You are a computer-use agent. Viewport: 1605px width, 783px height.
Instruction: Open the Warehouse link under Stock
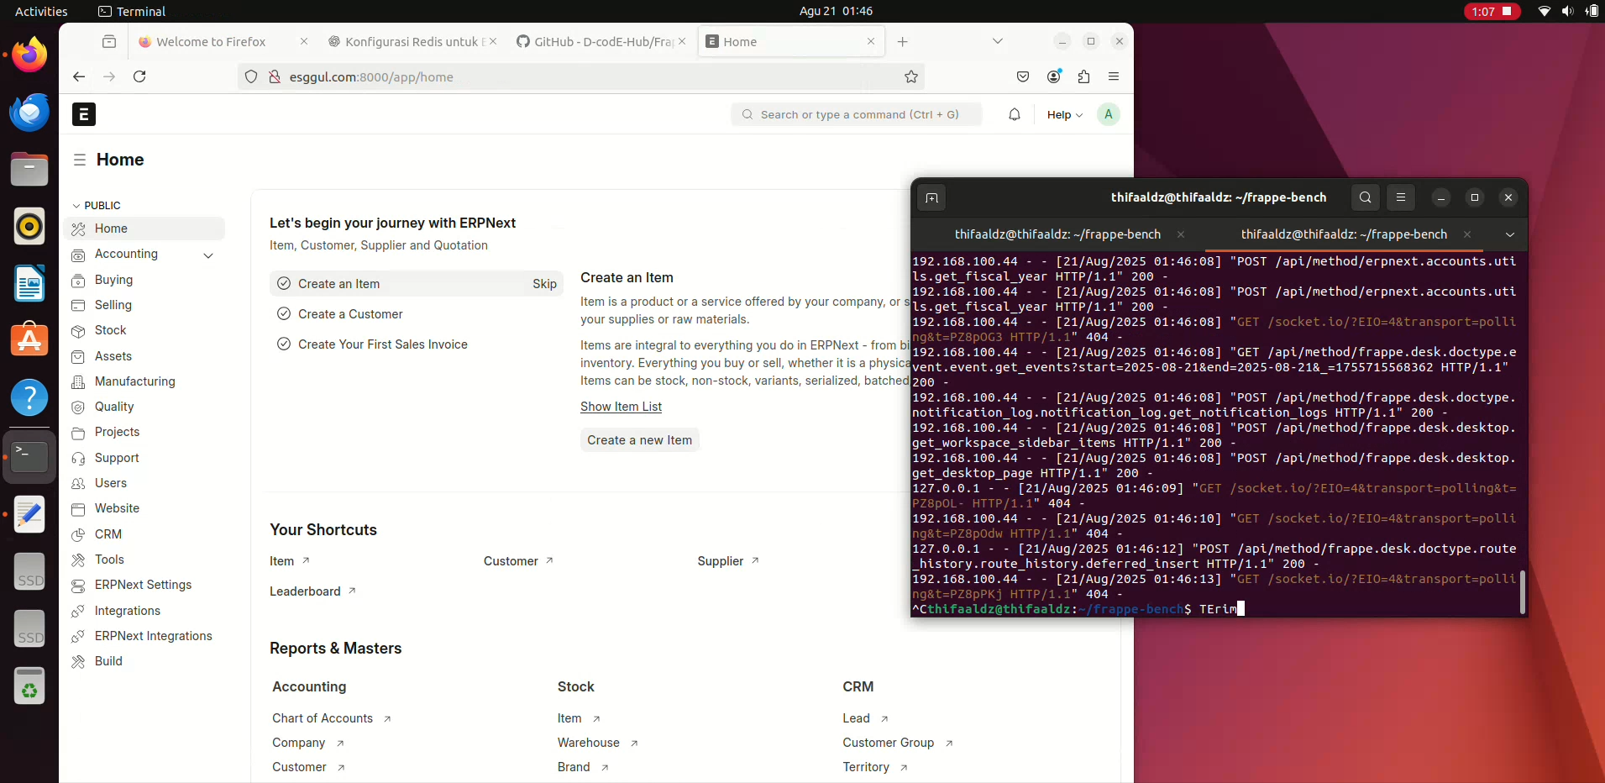(597, 743)
